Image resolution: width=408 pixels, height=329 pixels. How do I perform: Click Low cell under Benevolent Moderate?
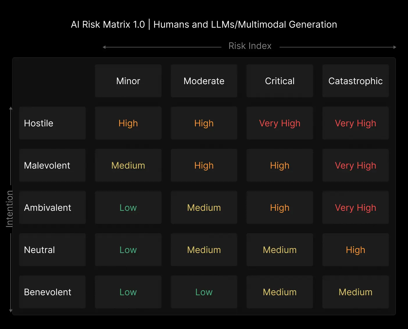pyautogui.click(x=204, y=292)
